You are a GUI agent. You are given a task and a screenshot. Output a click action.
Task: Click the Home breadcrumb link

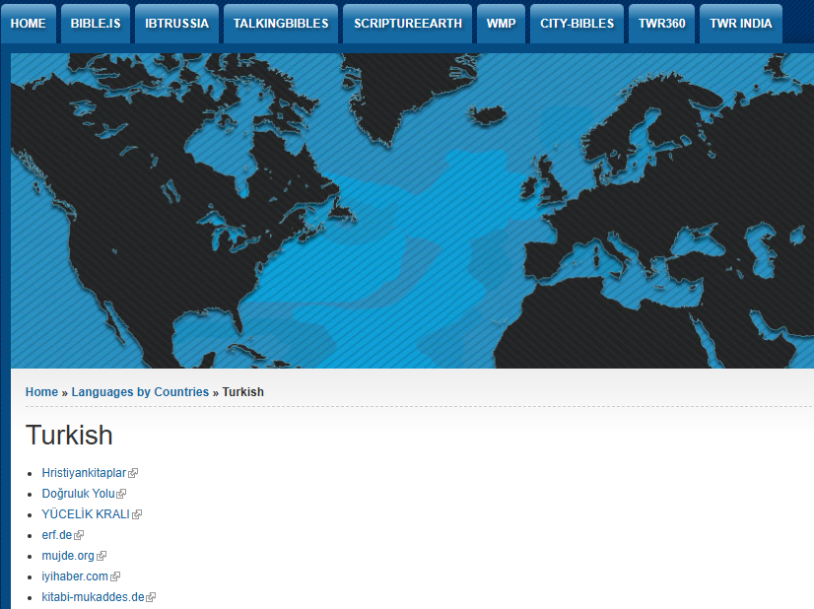click(x=41, y=392)
